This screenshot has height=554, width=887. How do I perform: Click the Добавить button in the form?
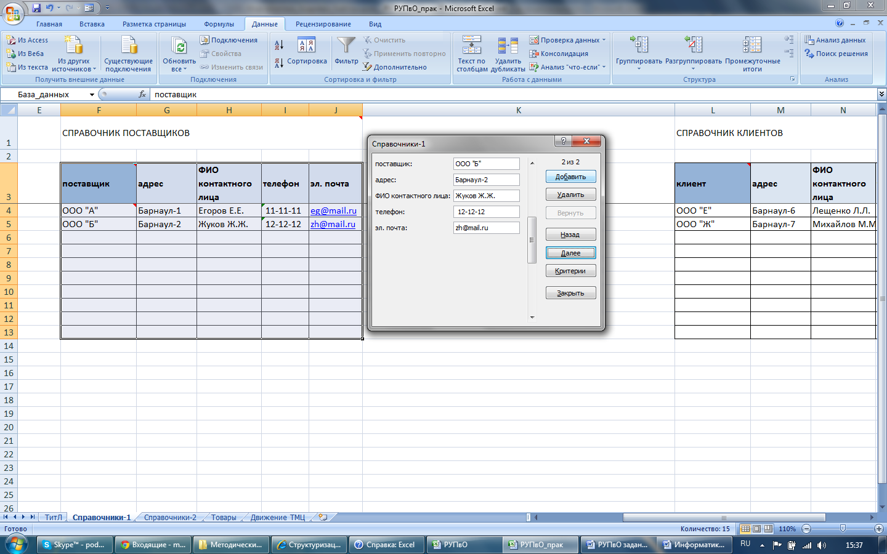click(x=570, y=177)
